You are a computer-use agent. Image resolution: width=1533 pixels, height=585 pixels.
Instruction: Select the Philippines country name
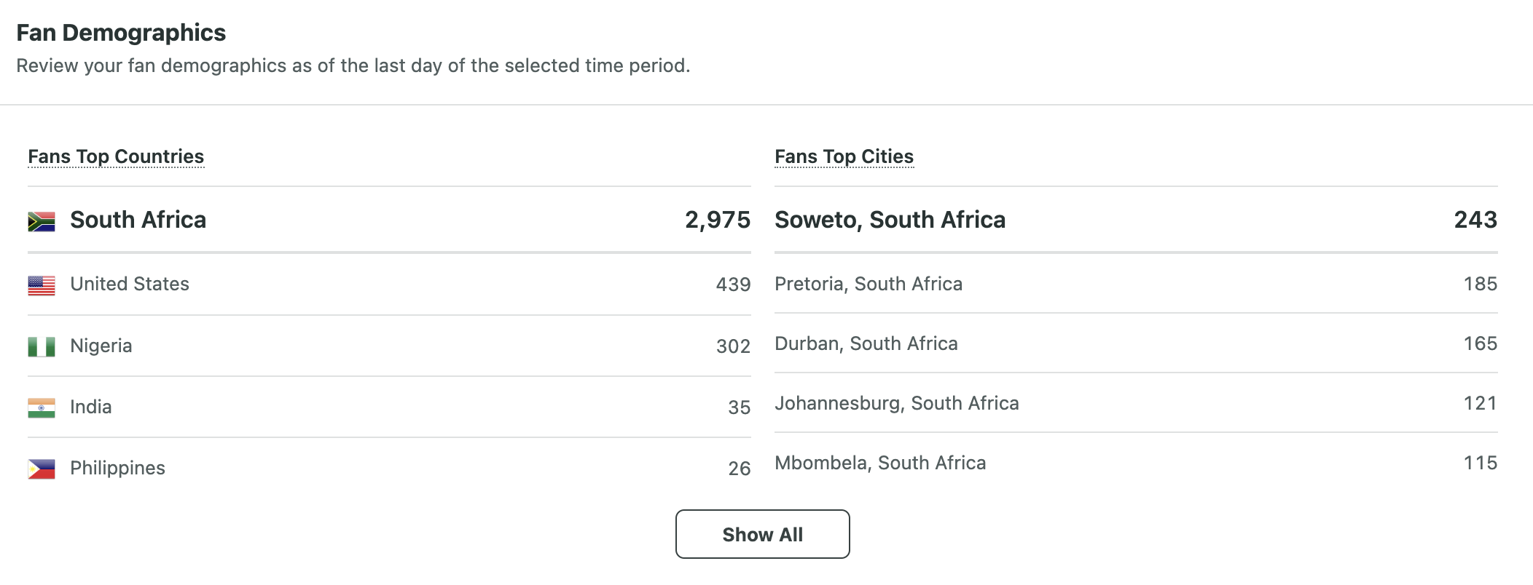click(117, 468)
